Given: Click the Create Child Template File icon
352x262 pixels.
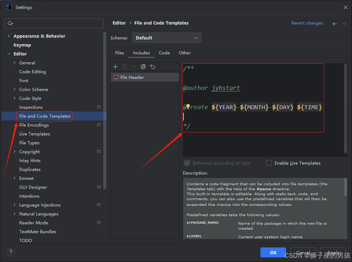Looking at the screenshot, I should pyautogui.click(x=125, y=67).
